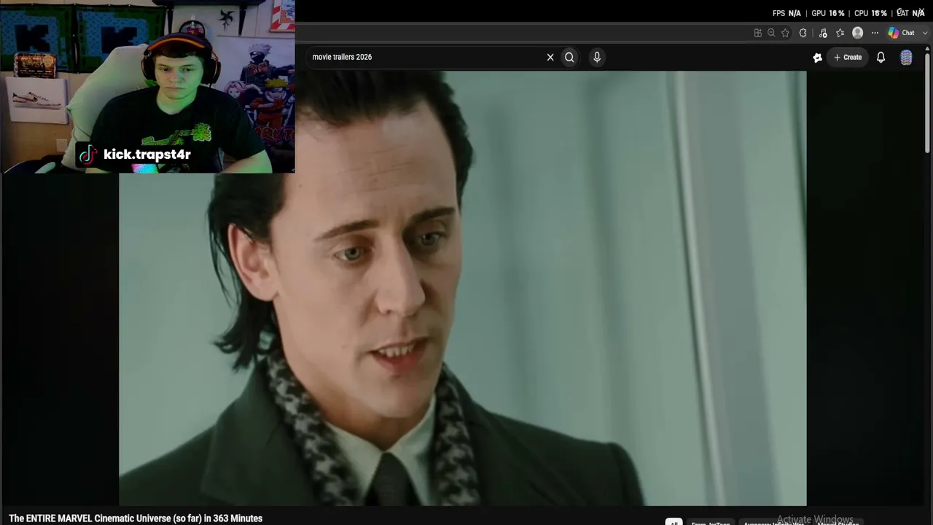Click the page vertical scrollbar thumb

click(x=927, y=102)
